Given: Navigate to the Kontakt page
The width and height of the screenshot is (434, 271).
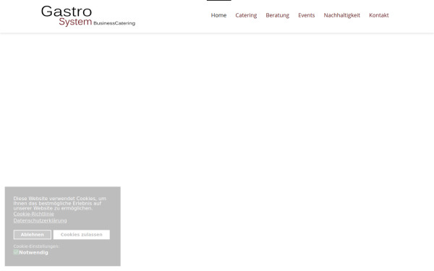Looking at the screenshot, I should 378,15.
